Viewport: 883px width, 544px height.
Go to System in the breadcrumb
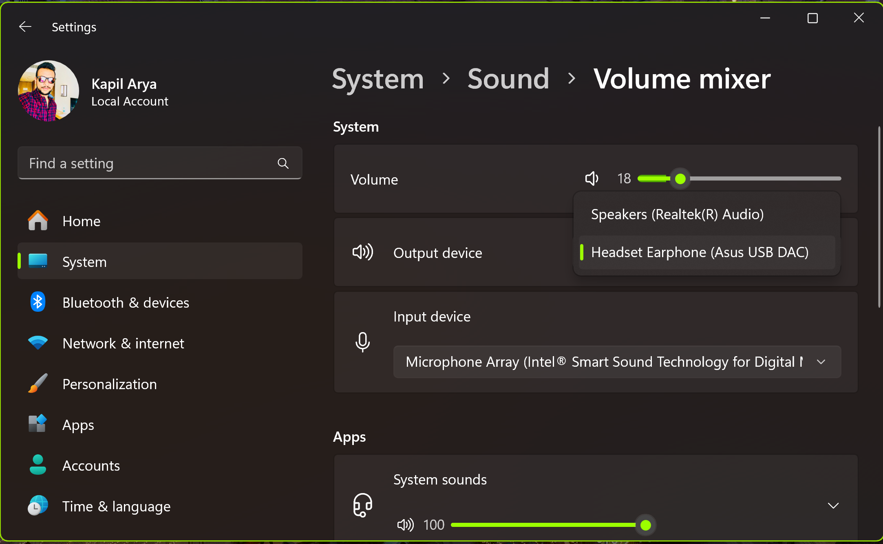point(377,79)
